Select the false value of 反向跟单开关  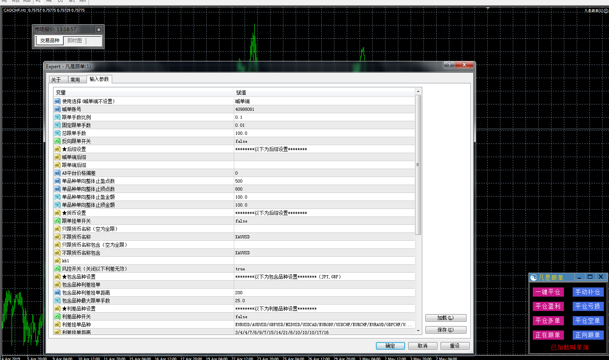click(241, 141)
